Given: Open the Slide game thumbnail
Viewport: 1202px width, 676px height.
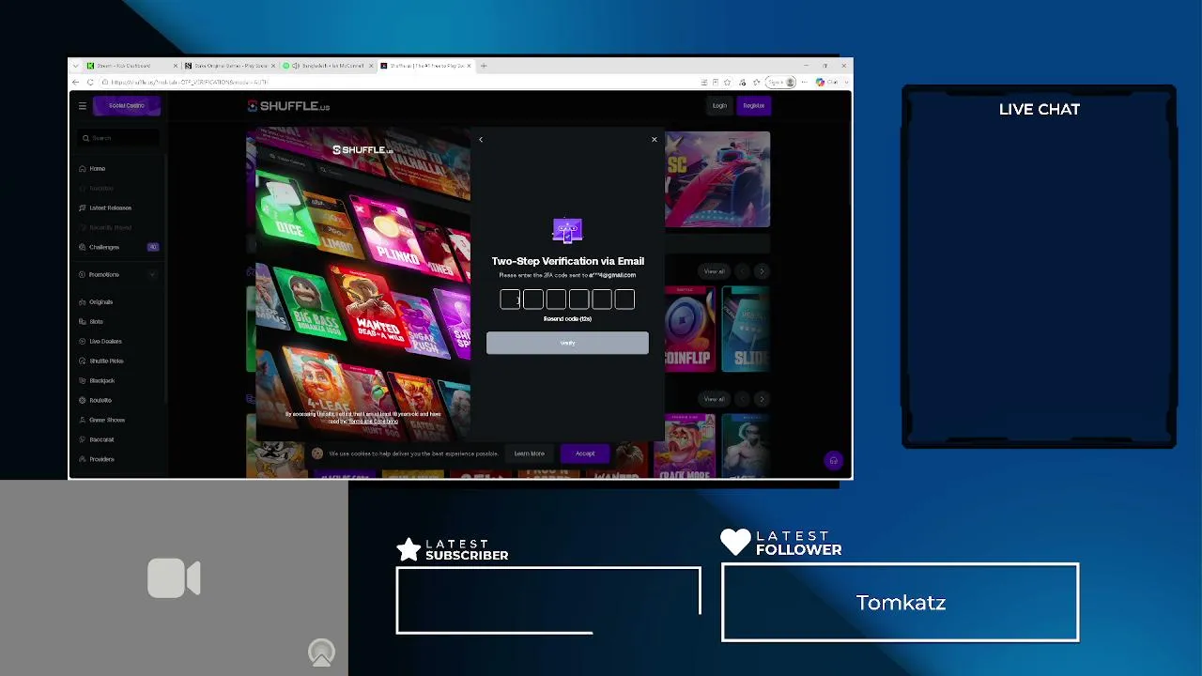Looking at the screenshot, I should tap(747, 329).
